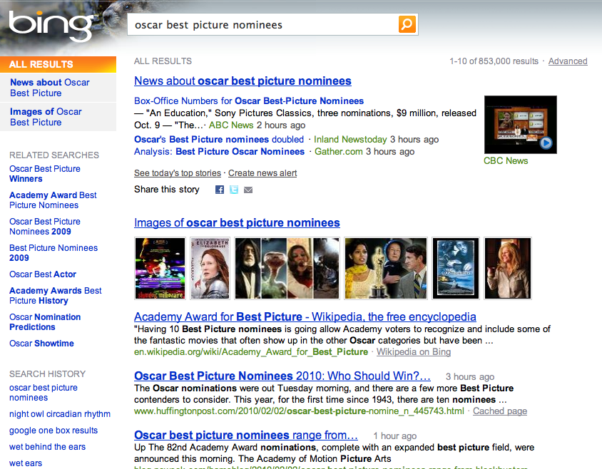Share this story via the email icon
The height and width of the screenshot is (469, 602).
tap(248, 190)
